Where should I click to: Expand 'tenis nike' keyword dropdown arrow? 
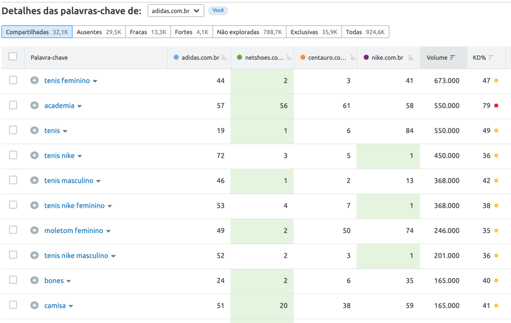point(79,156)
